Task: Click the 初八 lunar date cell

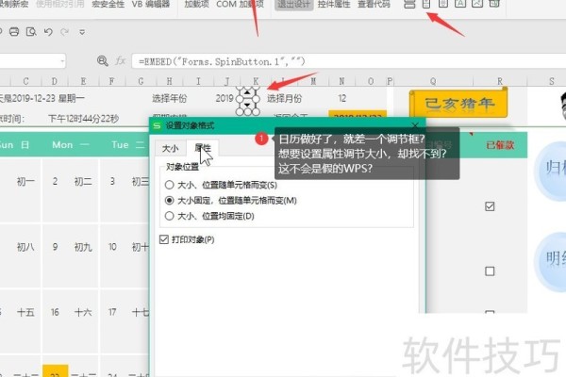Action: 25,247
